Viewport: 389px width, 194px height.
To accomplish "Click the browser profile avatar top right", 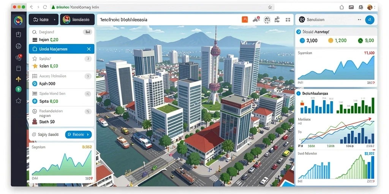I will (x=370, y=7).
